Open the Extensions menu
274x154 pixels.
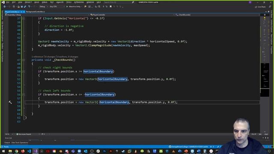[x=79, y=2]
